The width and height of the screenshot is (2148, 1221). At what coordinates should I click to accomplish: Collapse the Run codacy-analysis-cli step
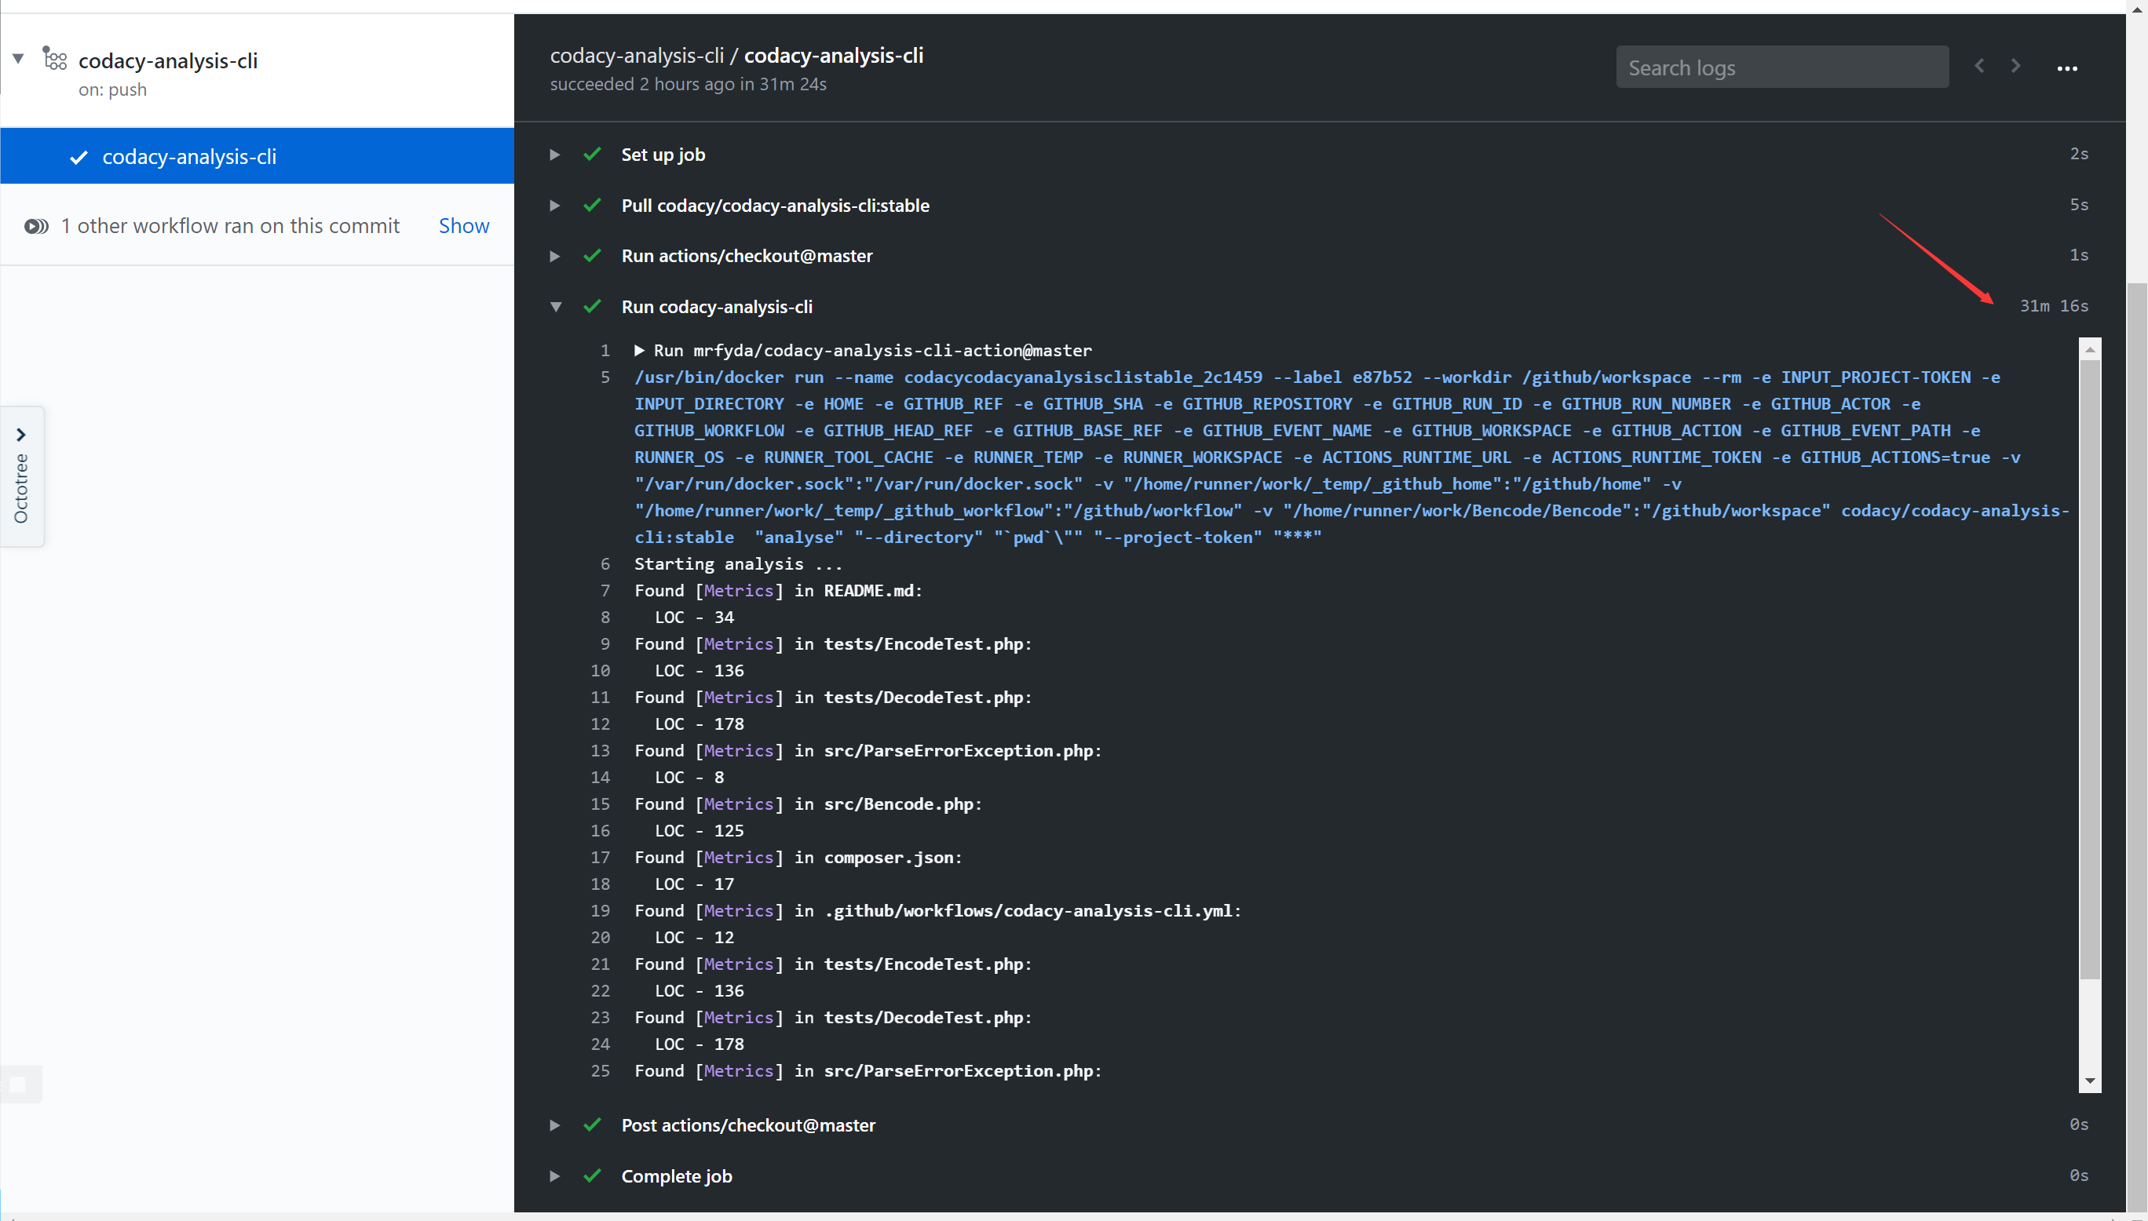coord(555,307)
